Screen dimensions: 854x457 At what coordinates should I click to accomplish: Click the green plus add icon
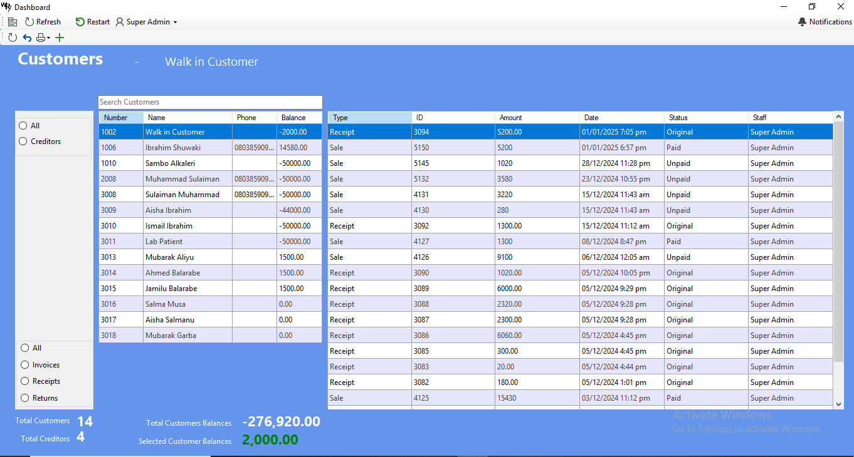point(60,38)
